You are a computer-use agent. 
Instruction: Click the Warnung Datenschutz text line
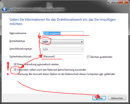[66, 74]
